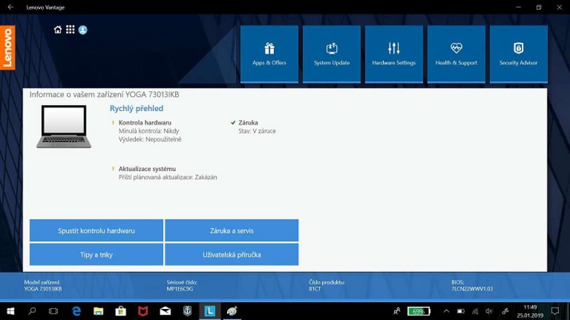
Task: Open the Apps & Offers tile
Action: coord(269,54)
